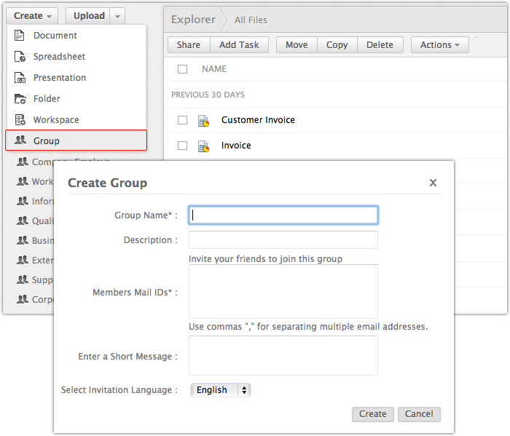510x436 pixels.
Task: Click the Workspace icon in Create menu
Action: click(20, 120)
